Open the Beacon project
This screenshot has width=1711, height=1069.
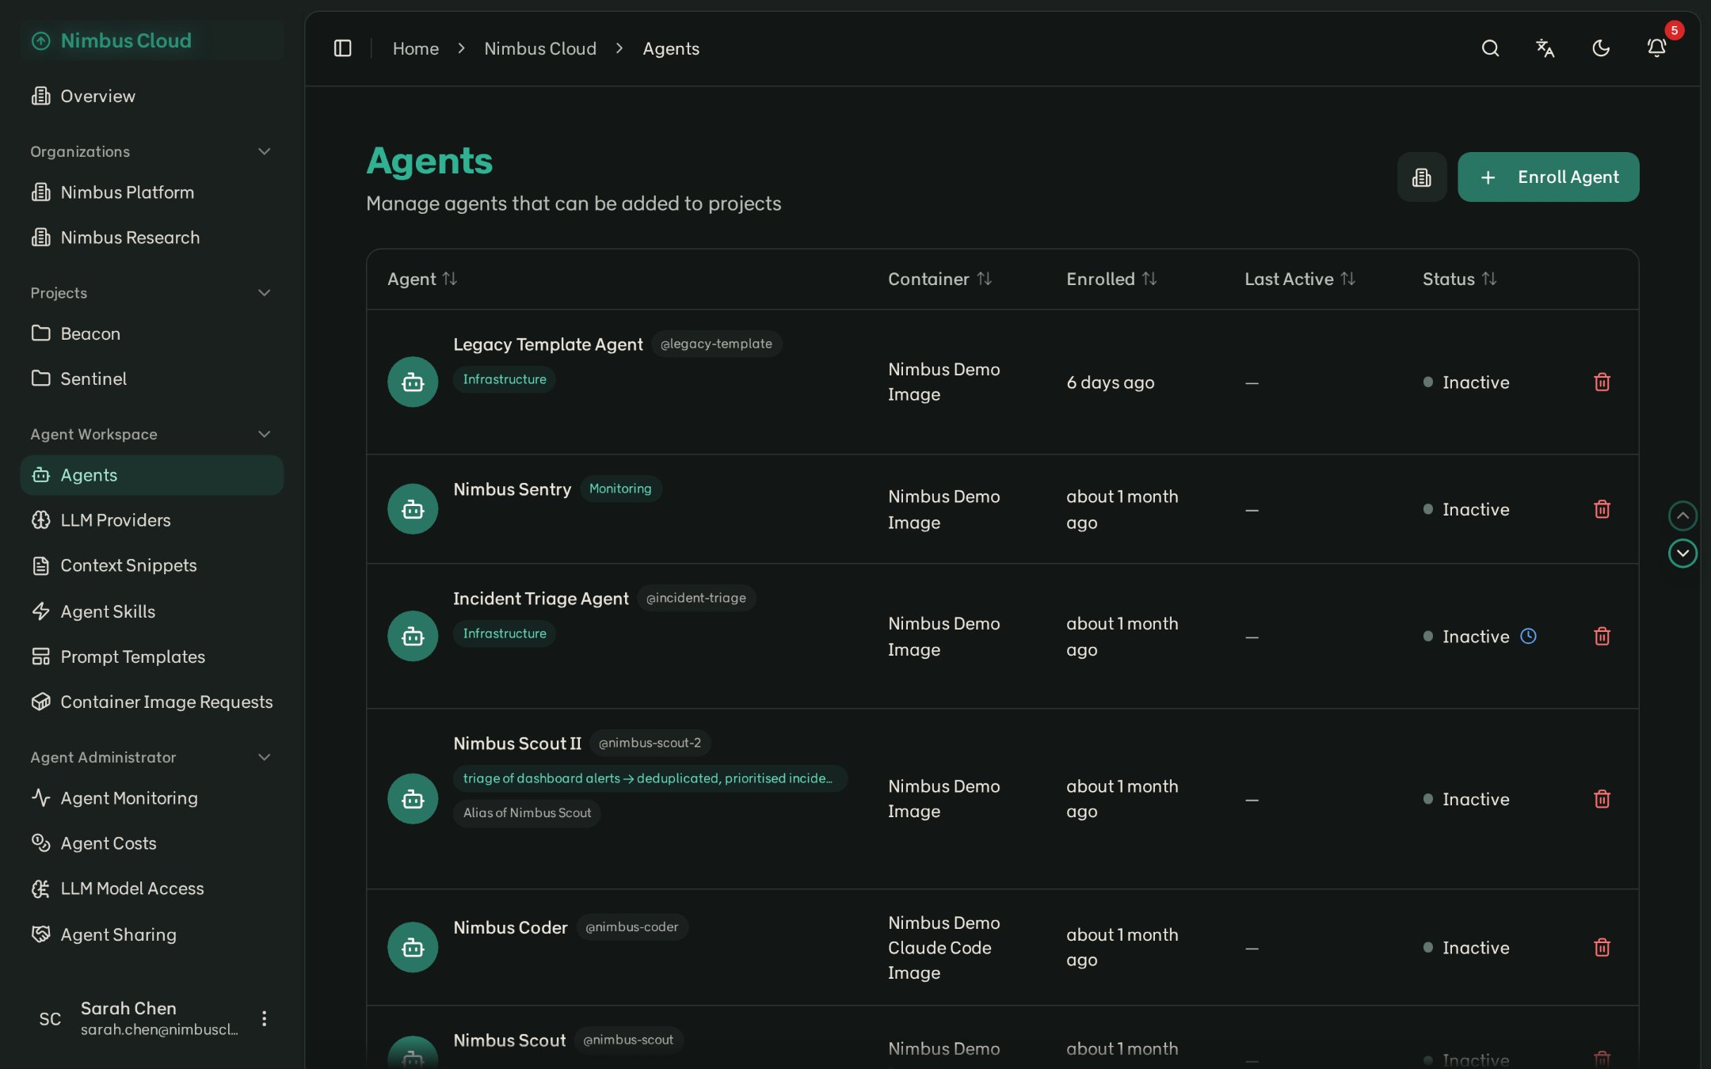[x=152, y=333]
